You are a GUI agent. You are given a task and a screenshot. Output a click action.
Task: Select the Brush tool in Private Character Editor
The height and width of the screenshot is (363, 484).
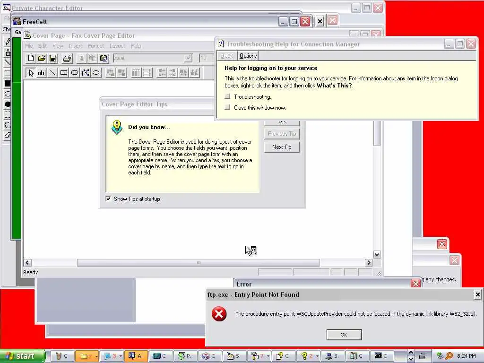[8, 52]
